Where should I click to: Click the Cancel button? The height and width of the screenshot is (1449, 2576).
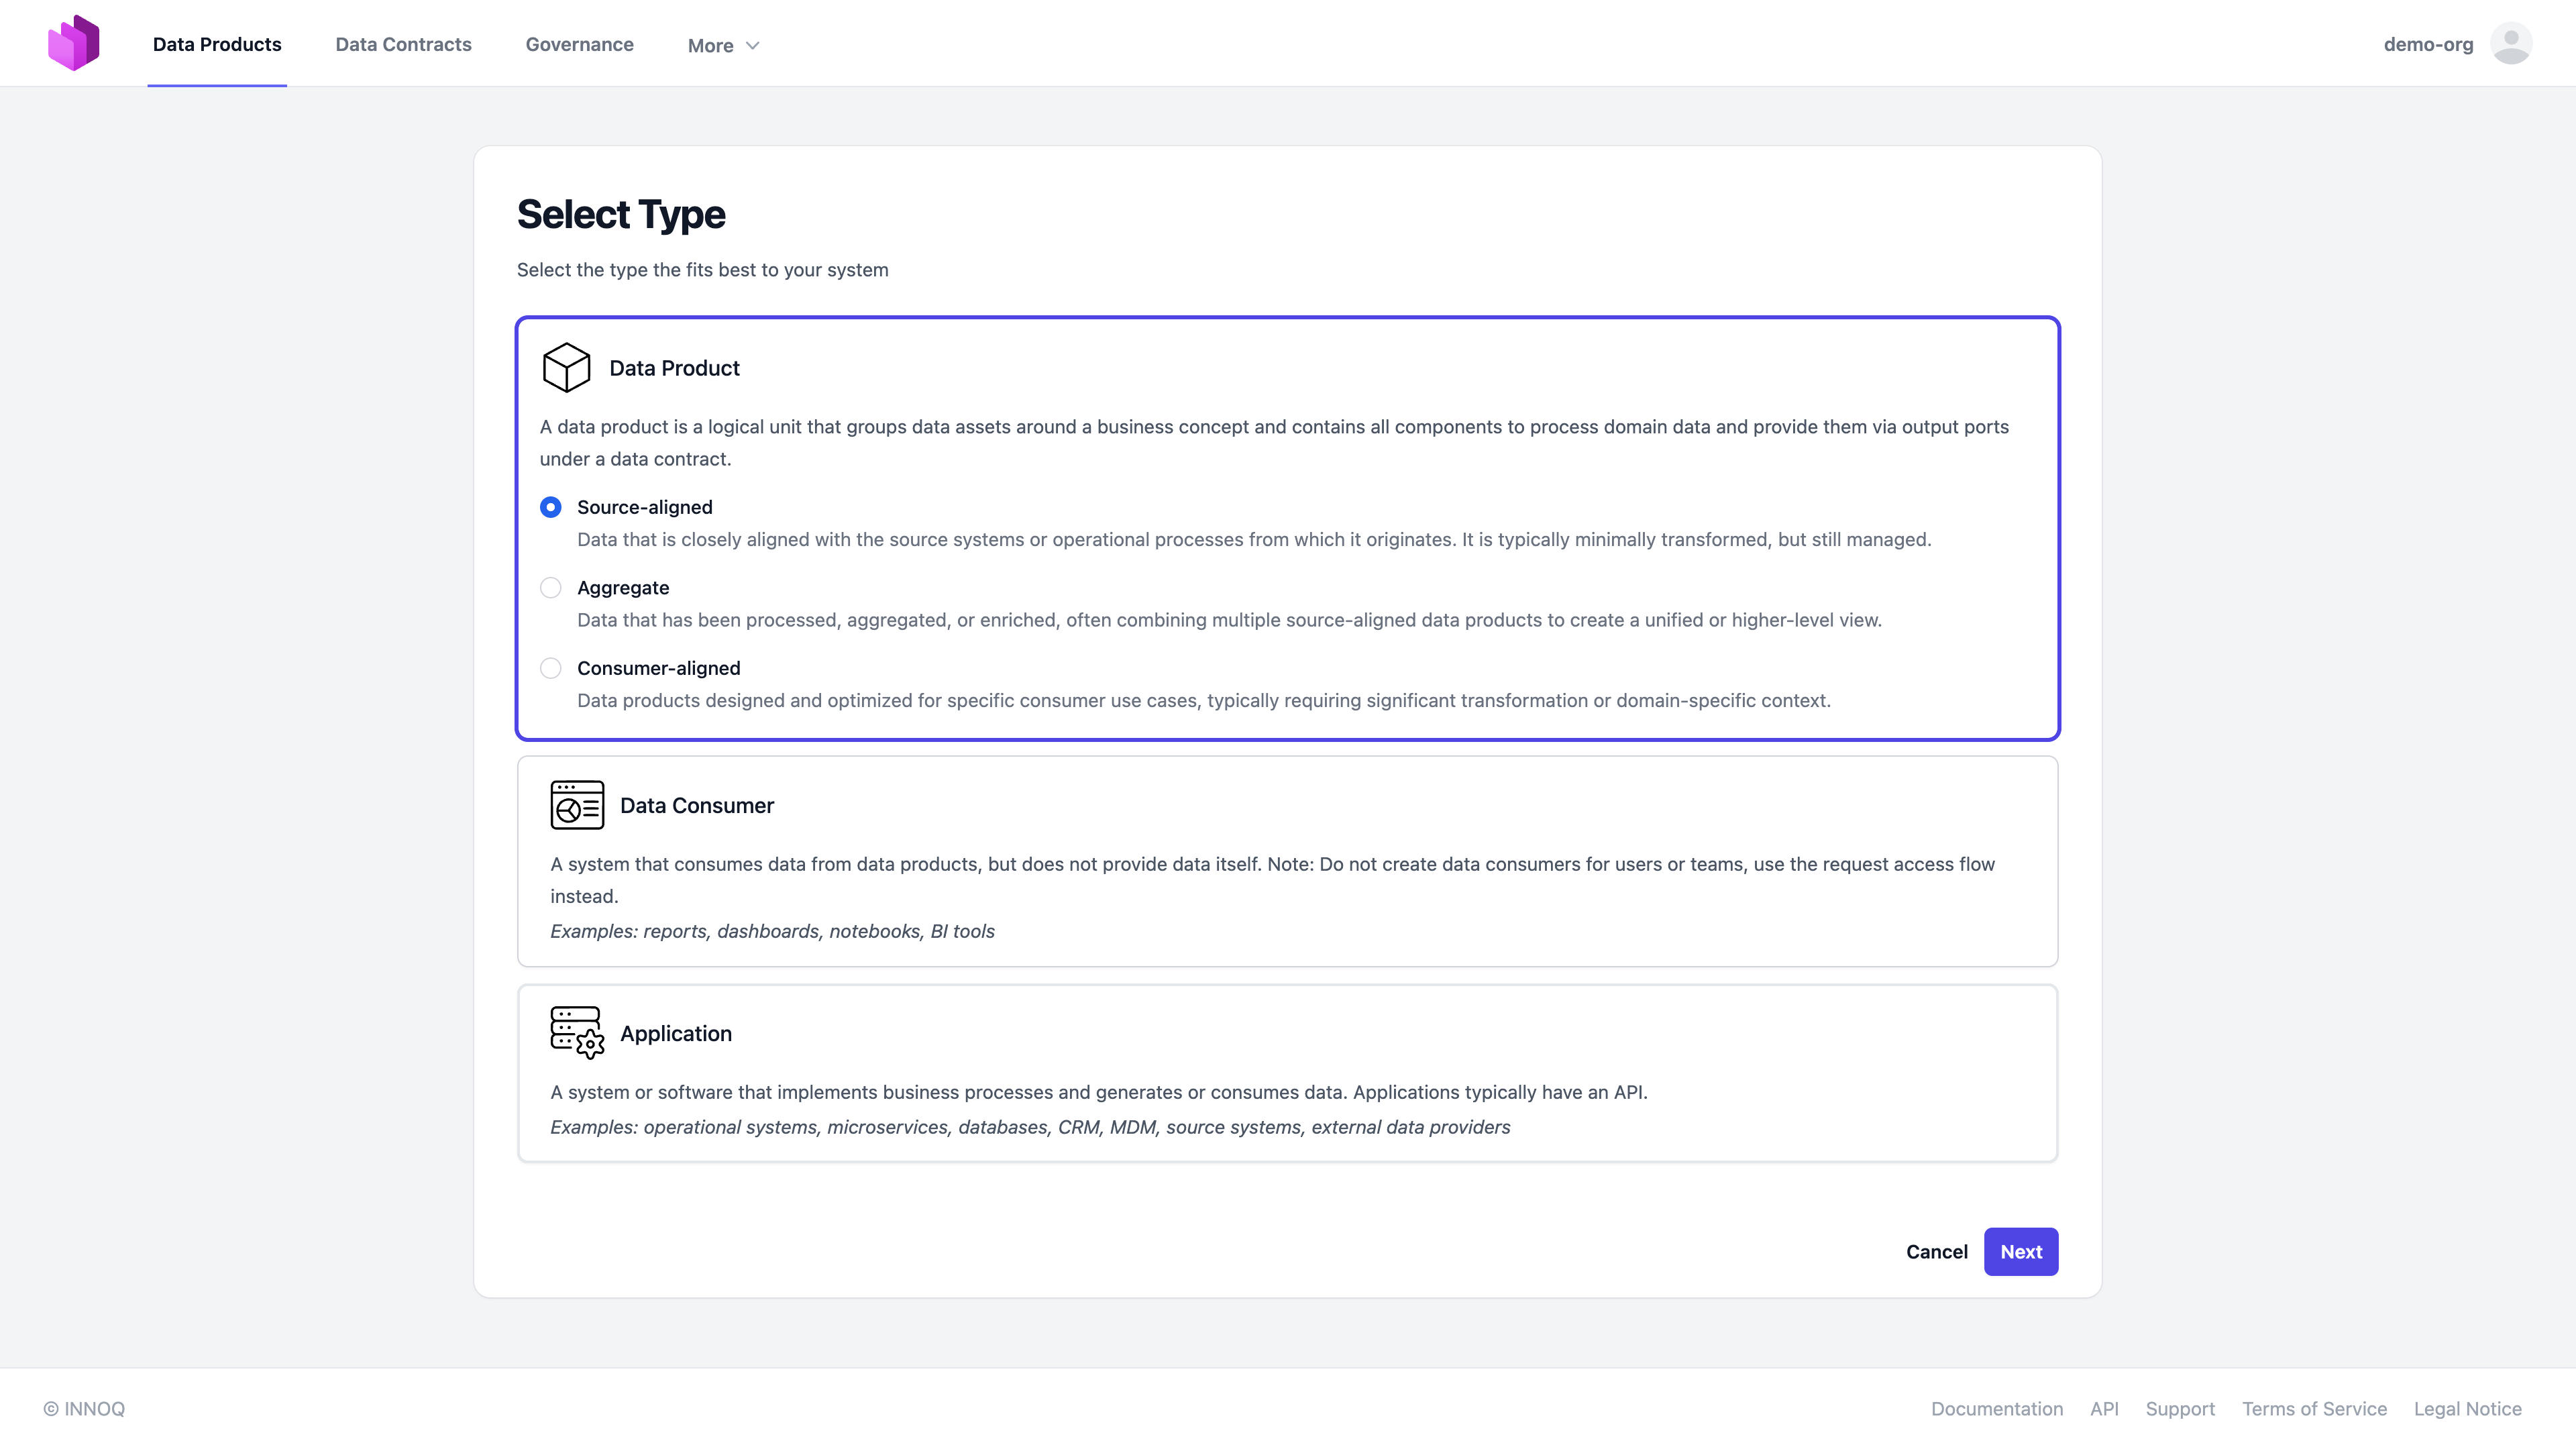click(x=1936, y=1252)
